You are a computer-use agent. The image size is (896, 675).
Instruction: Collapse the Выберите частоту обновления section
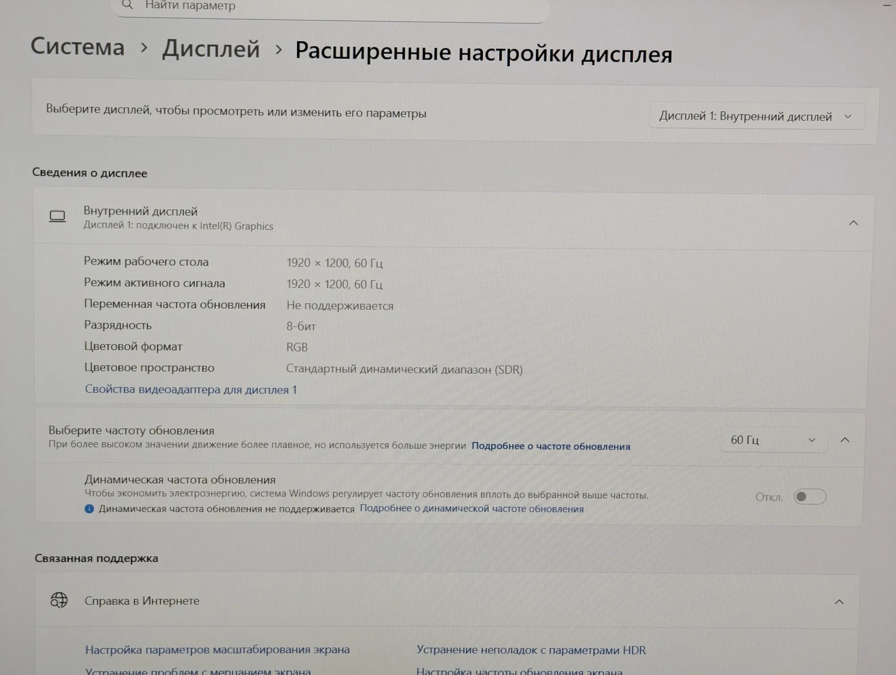point(844,440)
